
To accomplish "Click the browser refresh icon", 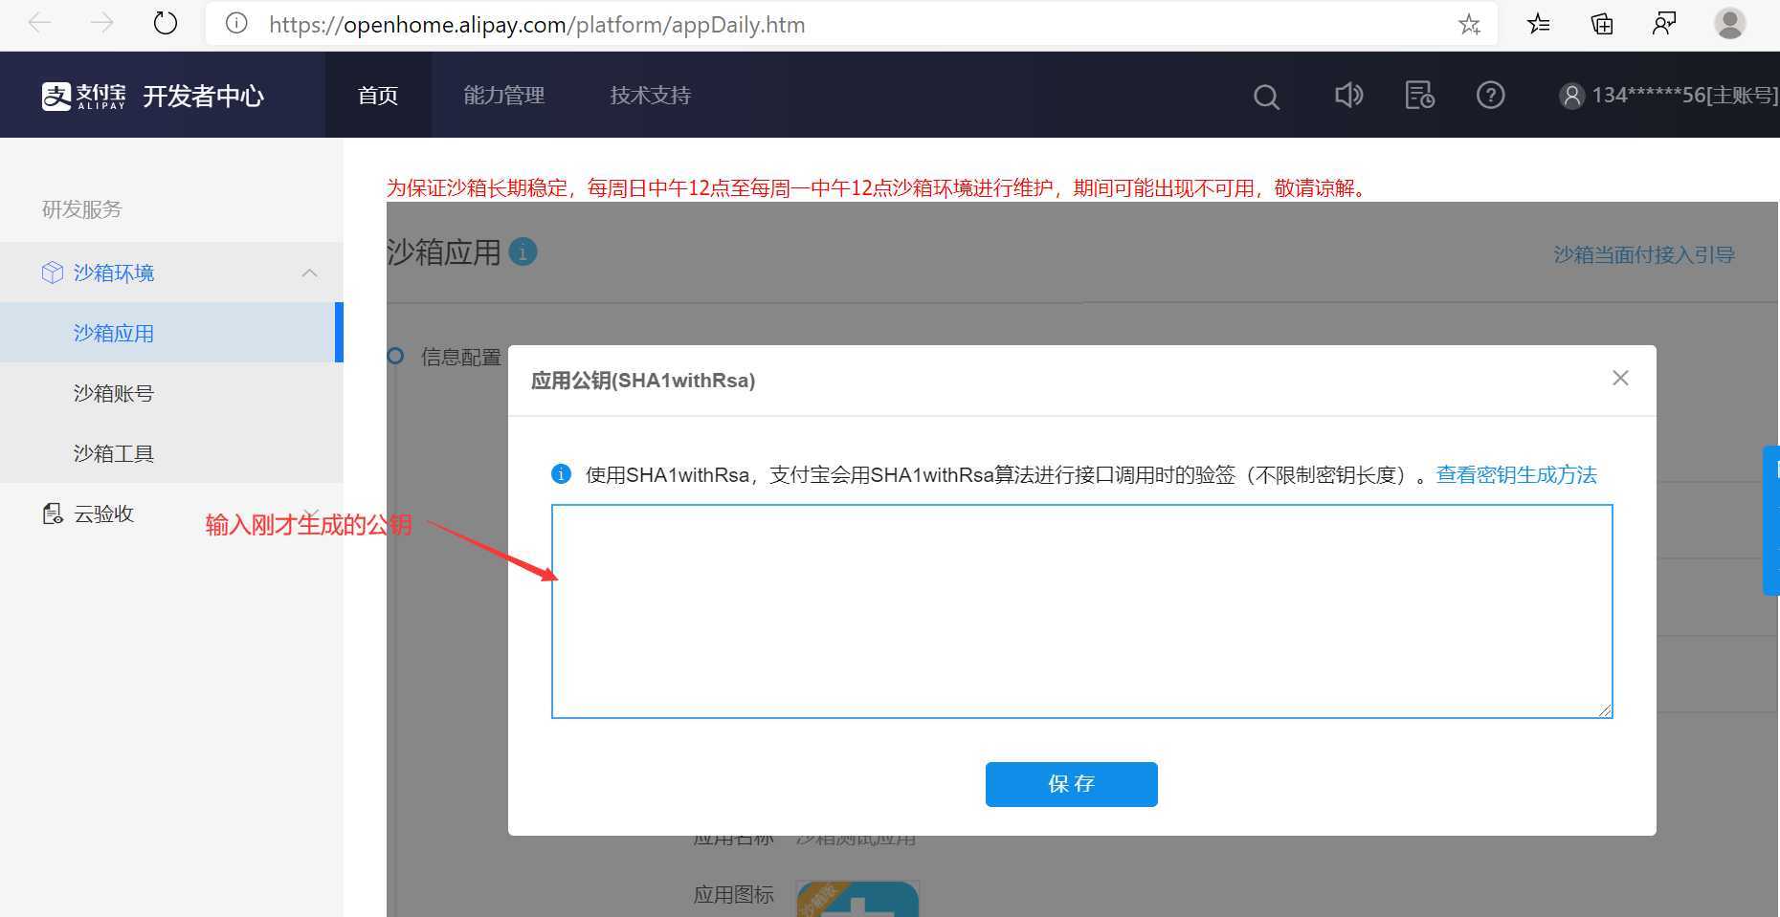I will (x=165, y=24).
